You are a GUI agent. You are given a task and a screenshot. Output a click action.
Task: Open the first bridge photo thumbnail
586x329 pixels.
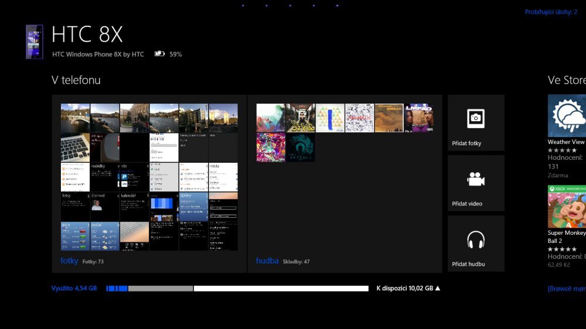[x=75, y=118]
